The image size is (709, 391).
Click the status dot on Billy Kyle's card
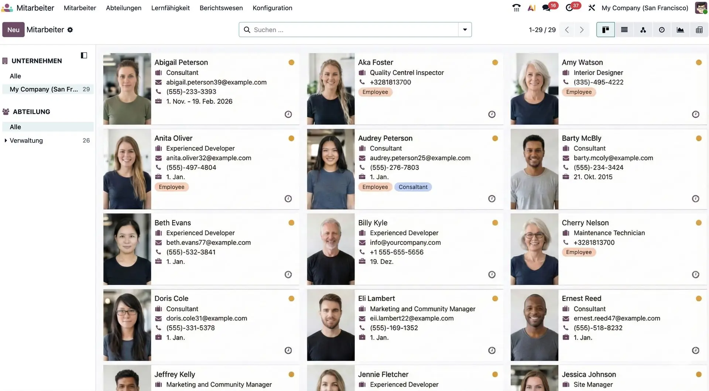tap(495, 223)
